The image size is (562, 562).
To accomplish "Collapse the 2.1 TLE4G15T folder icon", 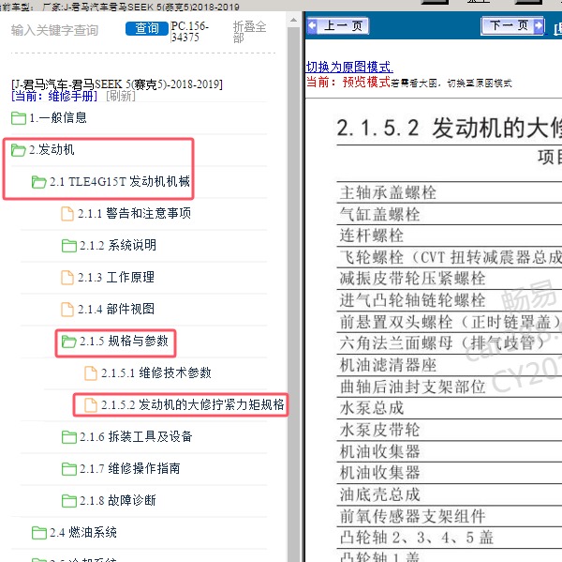I will click(x=38, y=182).
